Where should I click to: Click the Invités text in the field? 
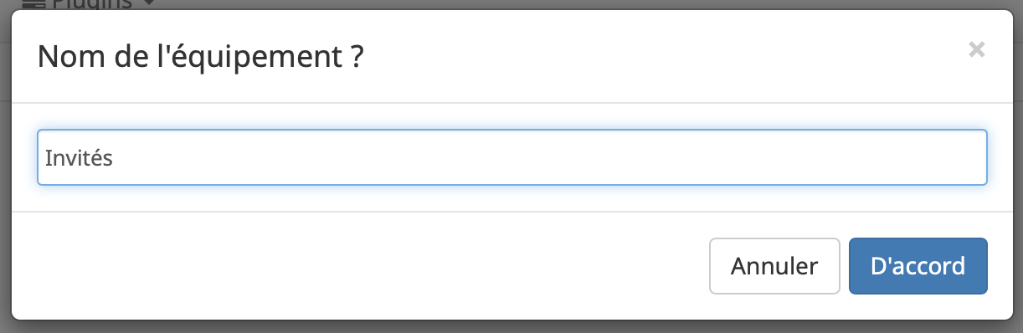(79, 157)
